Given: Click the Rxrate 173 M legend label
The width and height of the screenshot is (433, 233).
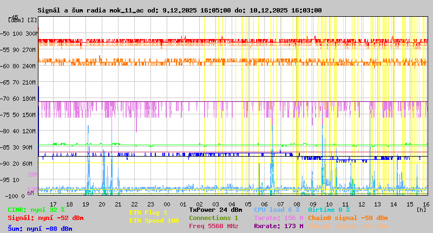Looking at the screenshot, I should pos(278,226).
